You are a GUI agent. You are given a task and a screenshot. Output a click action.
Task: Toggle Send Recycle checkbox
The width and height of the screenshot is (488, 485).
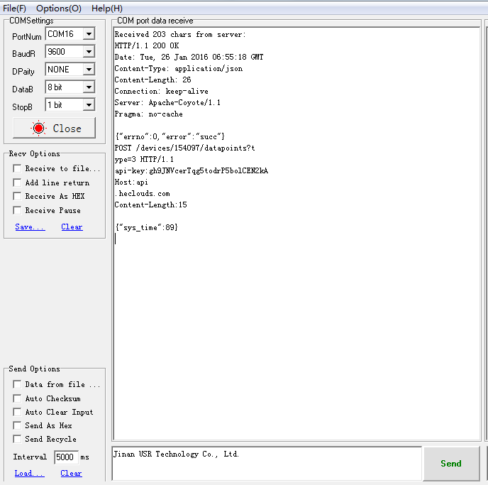click(x=17, y=439)
